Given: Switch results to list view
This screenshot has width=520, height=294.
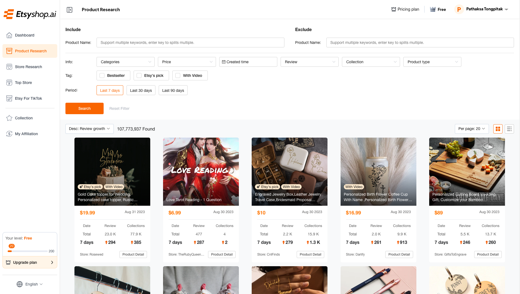Looking at the screenshot, I should 509,129.
